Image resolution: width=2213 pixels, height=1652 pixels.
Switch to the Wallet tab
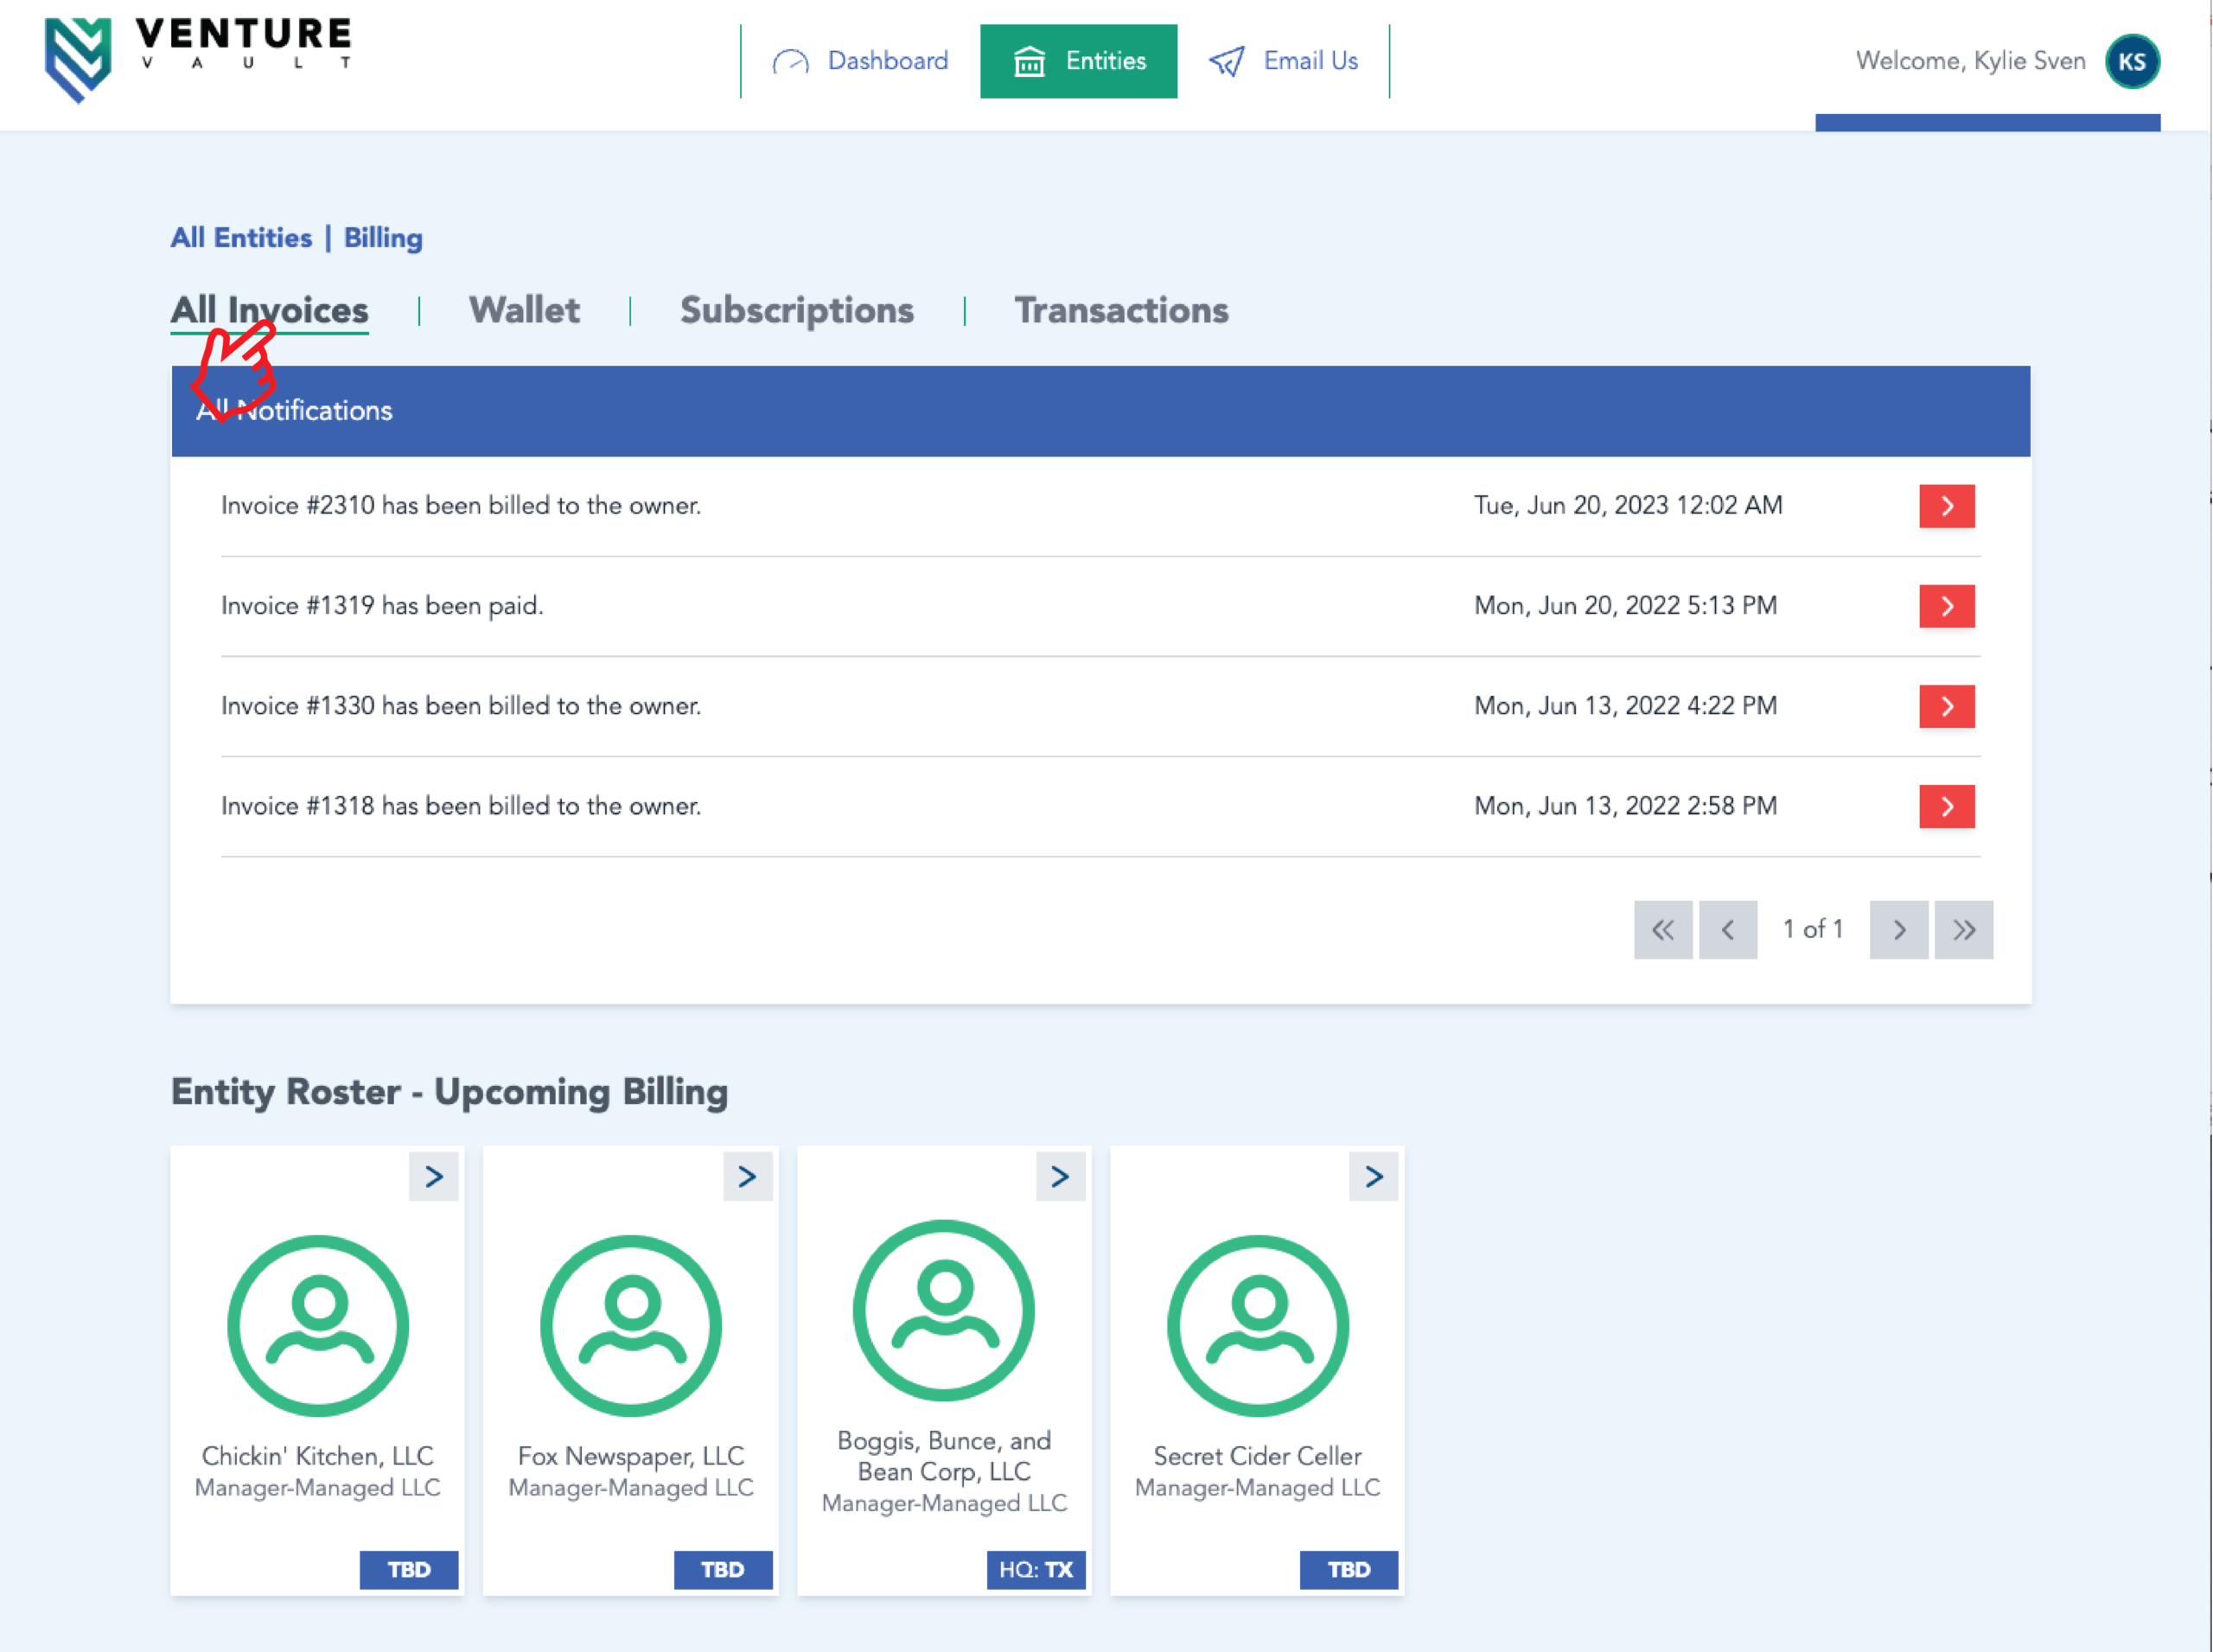coord(524,310)
